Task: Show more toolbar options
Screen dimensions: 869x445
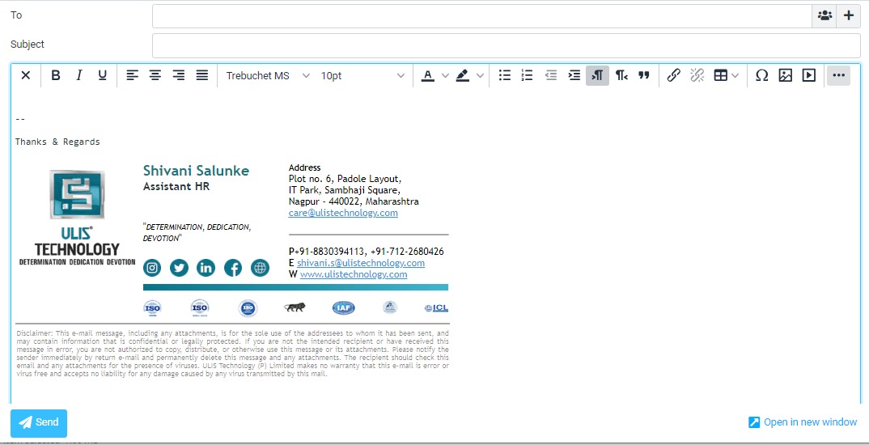Action: pyautogui.click(x=838, y=75)
